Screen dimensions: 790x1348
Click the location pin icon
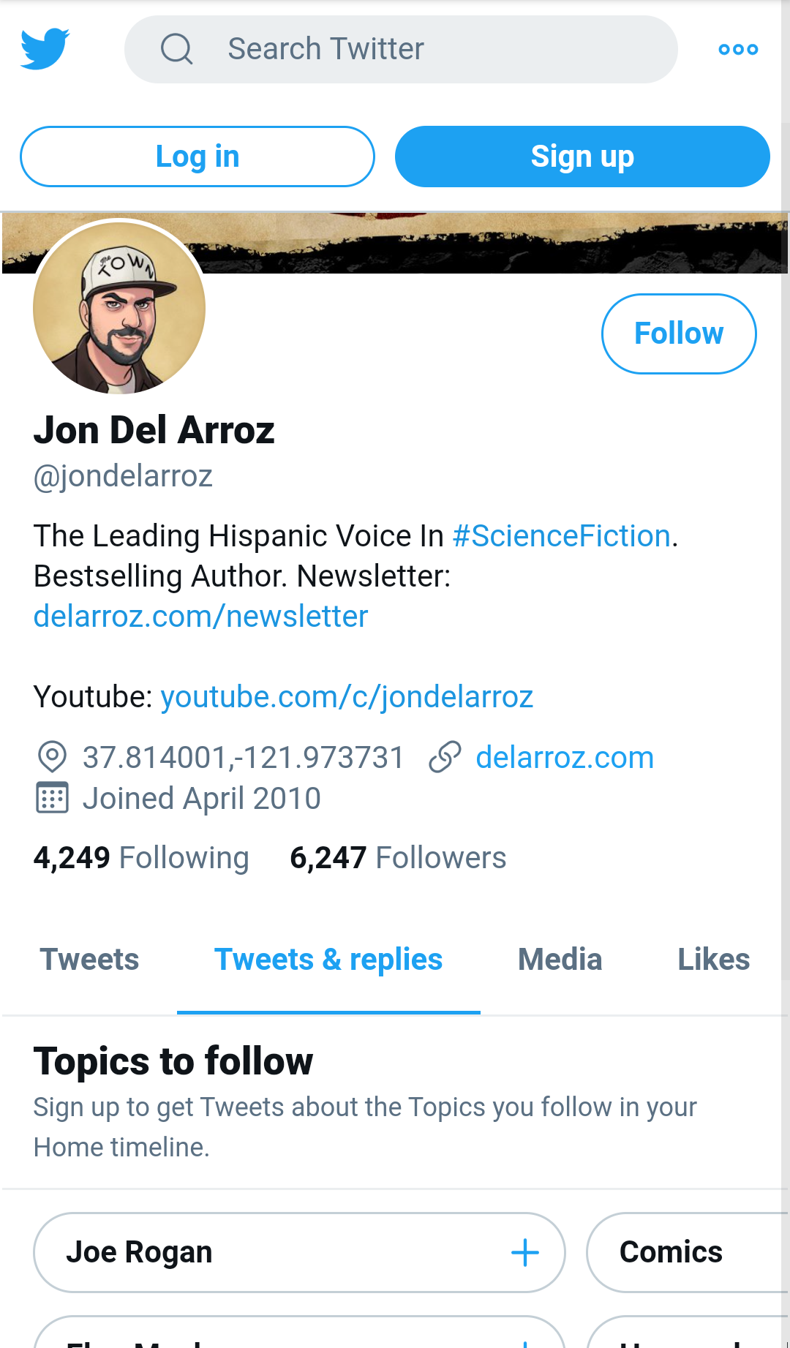[x=52, y=757]
